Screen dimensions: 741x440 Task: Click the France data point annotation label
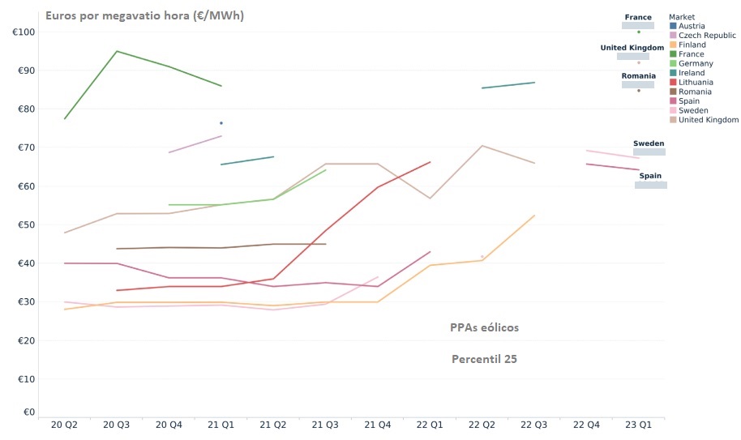coord(638,17)
